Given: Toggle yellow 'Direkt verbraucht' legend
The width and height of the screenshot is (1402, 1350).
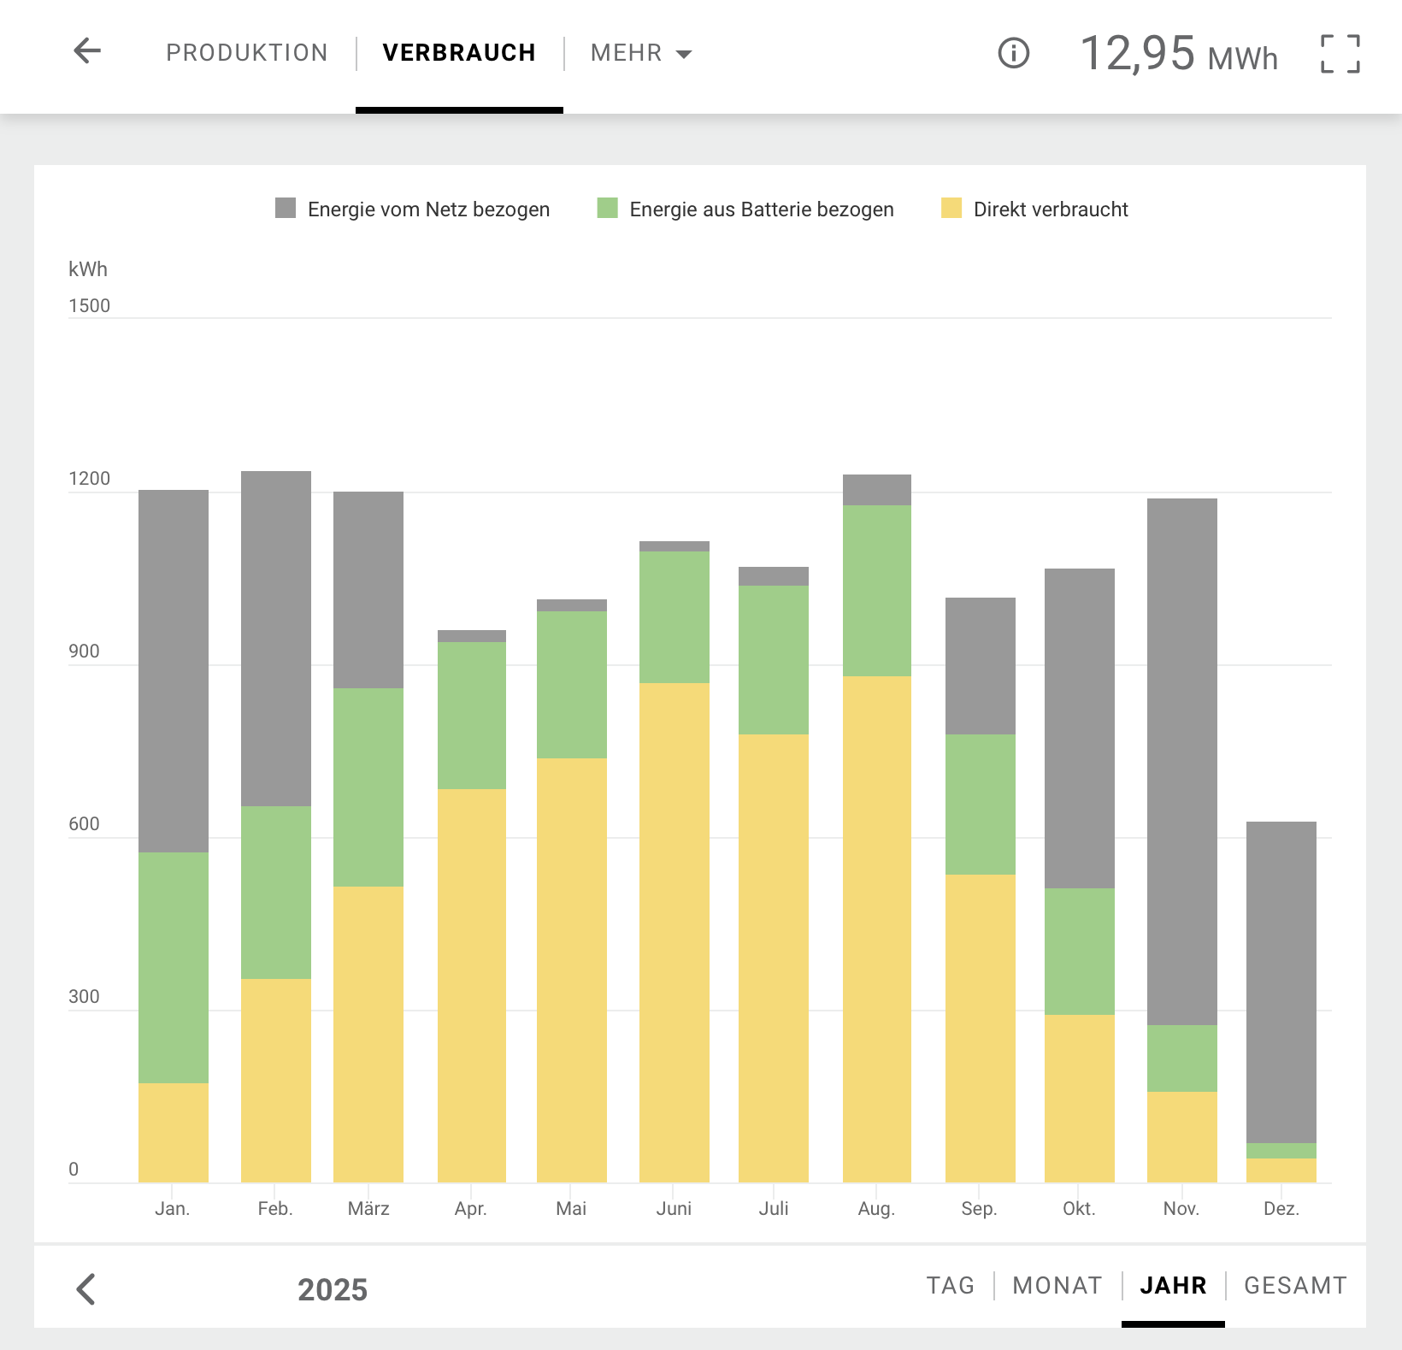Looking at the screenshot, I should coord(1034,209).
